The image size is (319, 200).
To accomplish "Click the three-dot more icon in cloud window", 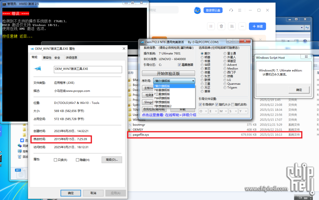I will 242,26.
